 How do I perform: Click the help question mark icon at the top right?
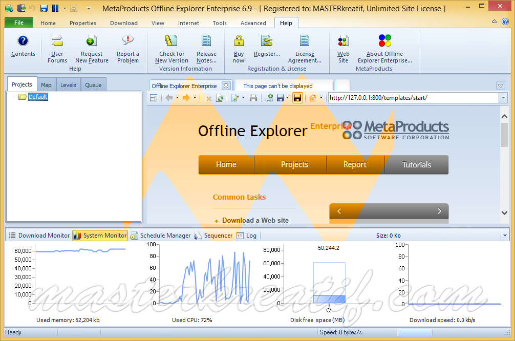505,22
